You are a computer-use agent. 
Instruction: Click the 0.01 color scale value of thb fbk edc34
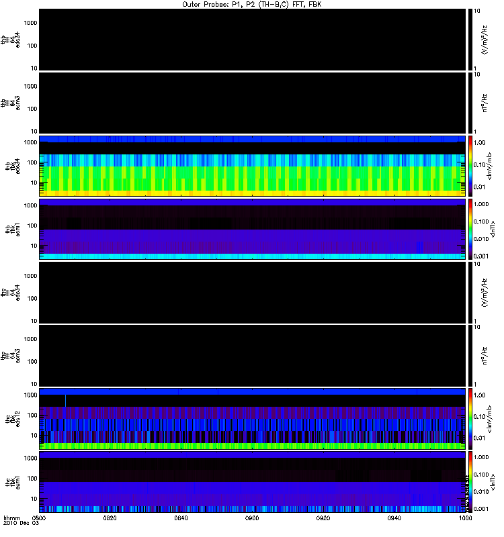click(480, 187)
